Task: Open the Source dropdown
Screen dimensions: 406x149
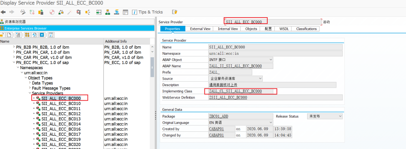Action: pyautogui.click(x=260, y=79)
